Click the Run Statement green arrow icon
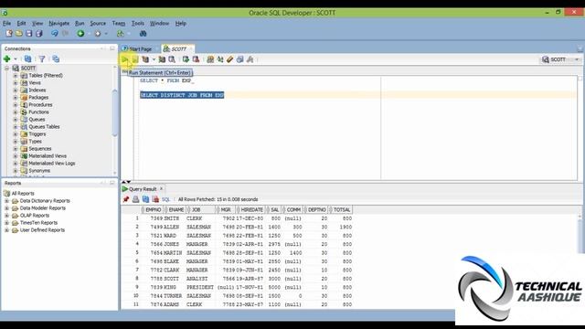The height and width of the screenshot is (329, 585). click(125, 59)
